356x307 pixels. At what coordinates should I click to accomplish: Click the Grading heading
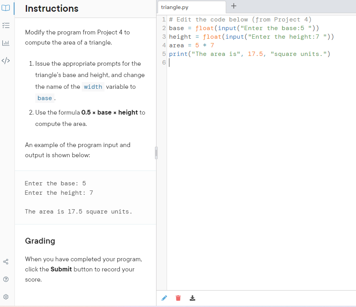[x=40, y=241]
